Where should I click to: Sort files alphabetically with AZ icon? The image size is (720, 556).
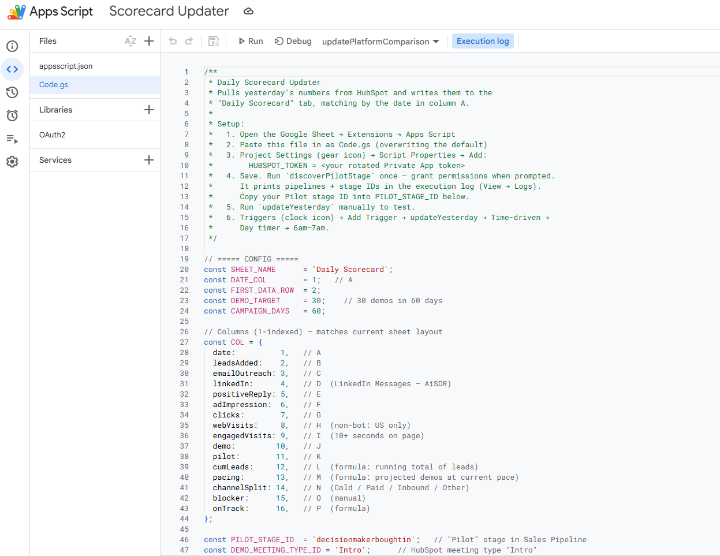tap(130, 41)
